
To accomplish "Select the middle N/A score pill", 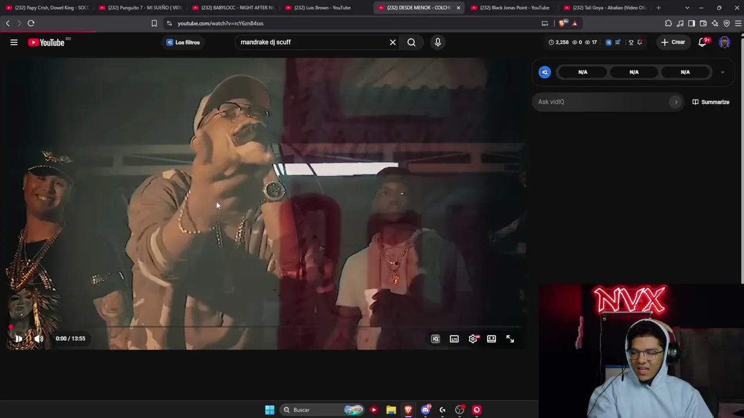I will [634, 72].
